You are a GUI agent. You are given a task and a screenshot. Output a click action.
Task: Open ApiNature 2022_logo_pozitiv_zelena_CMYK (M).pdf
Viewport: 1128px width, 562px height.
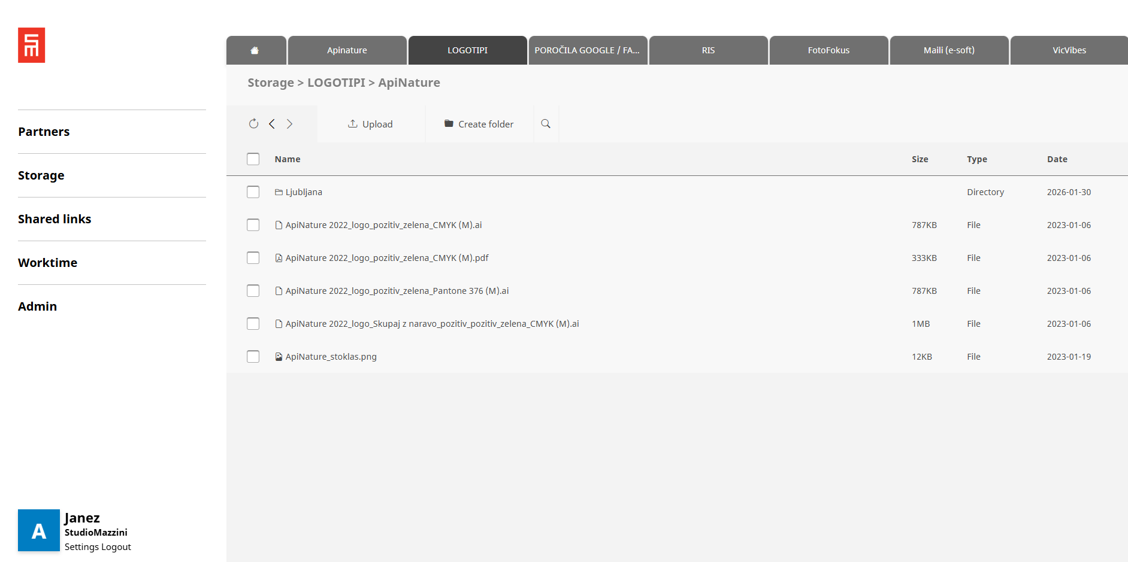point(387,258)
